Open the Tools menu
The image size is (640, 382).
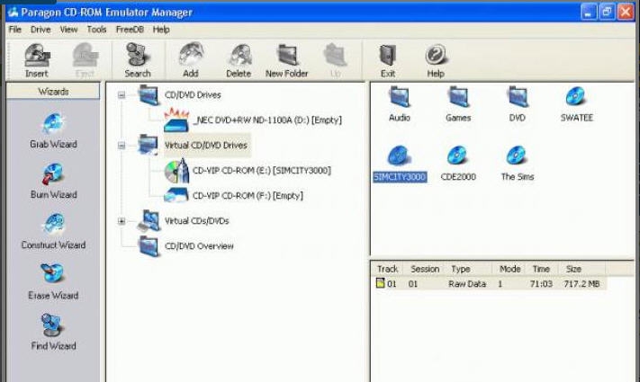tap(96, 30)
